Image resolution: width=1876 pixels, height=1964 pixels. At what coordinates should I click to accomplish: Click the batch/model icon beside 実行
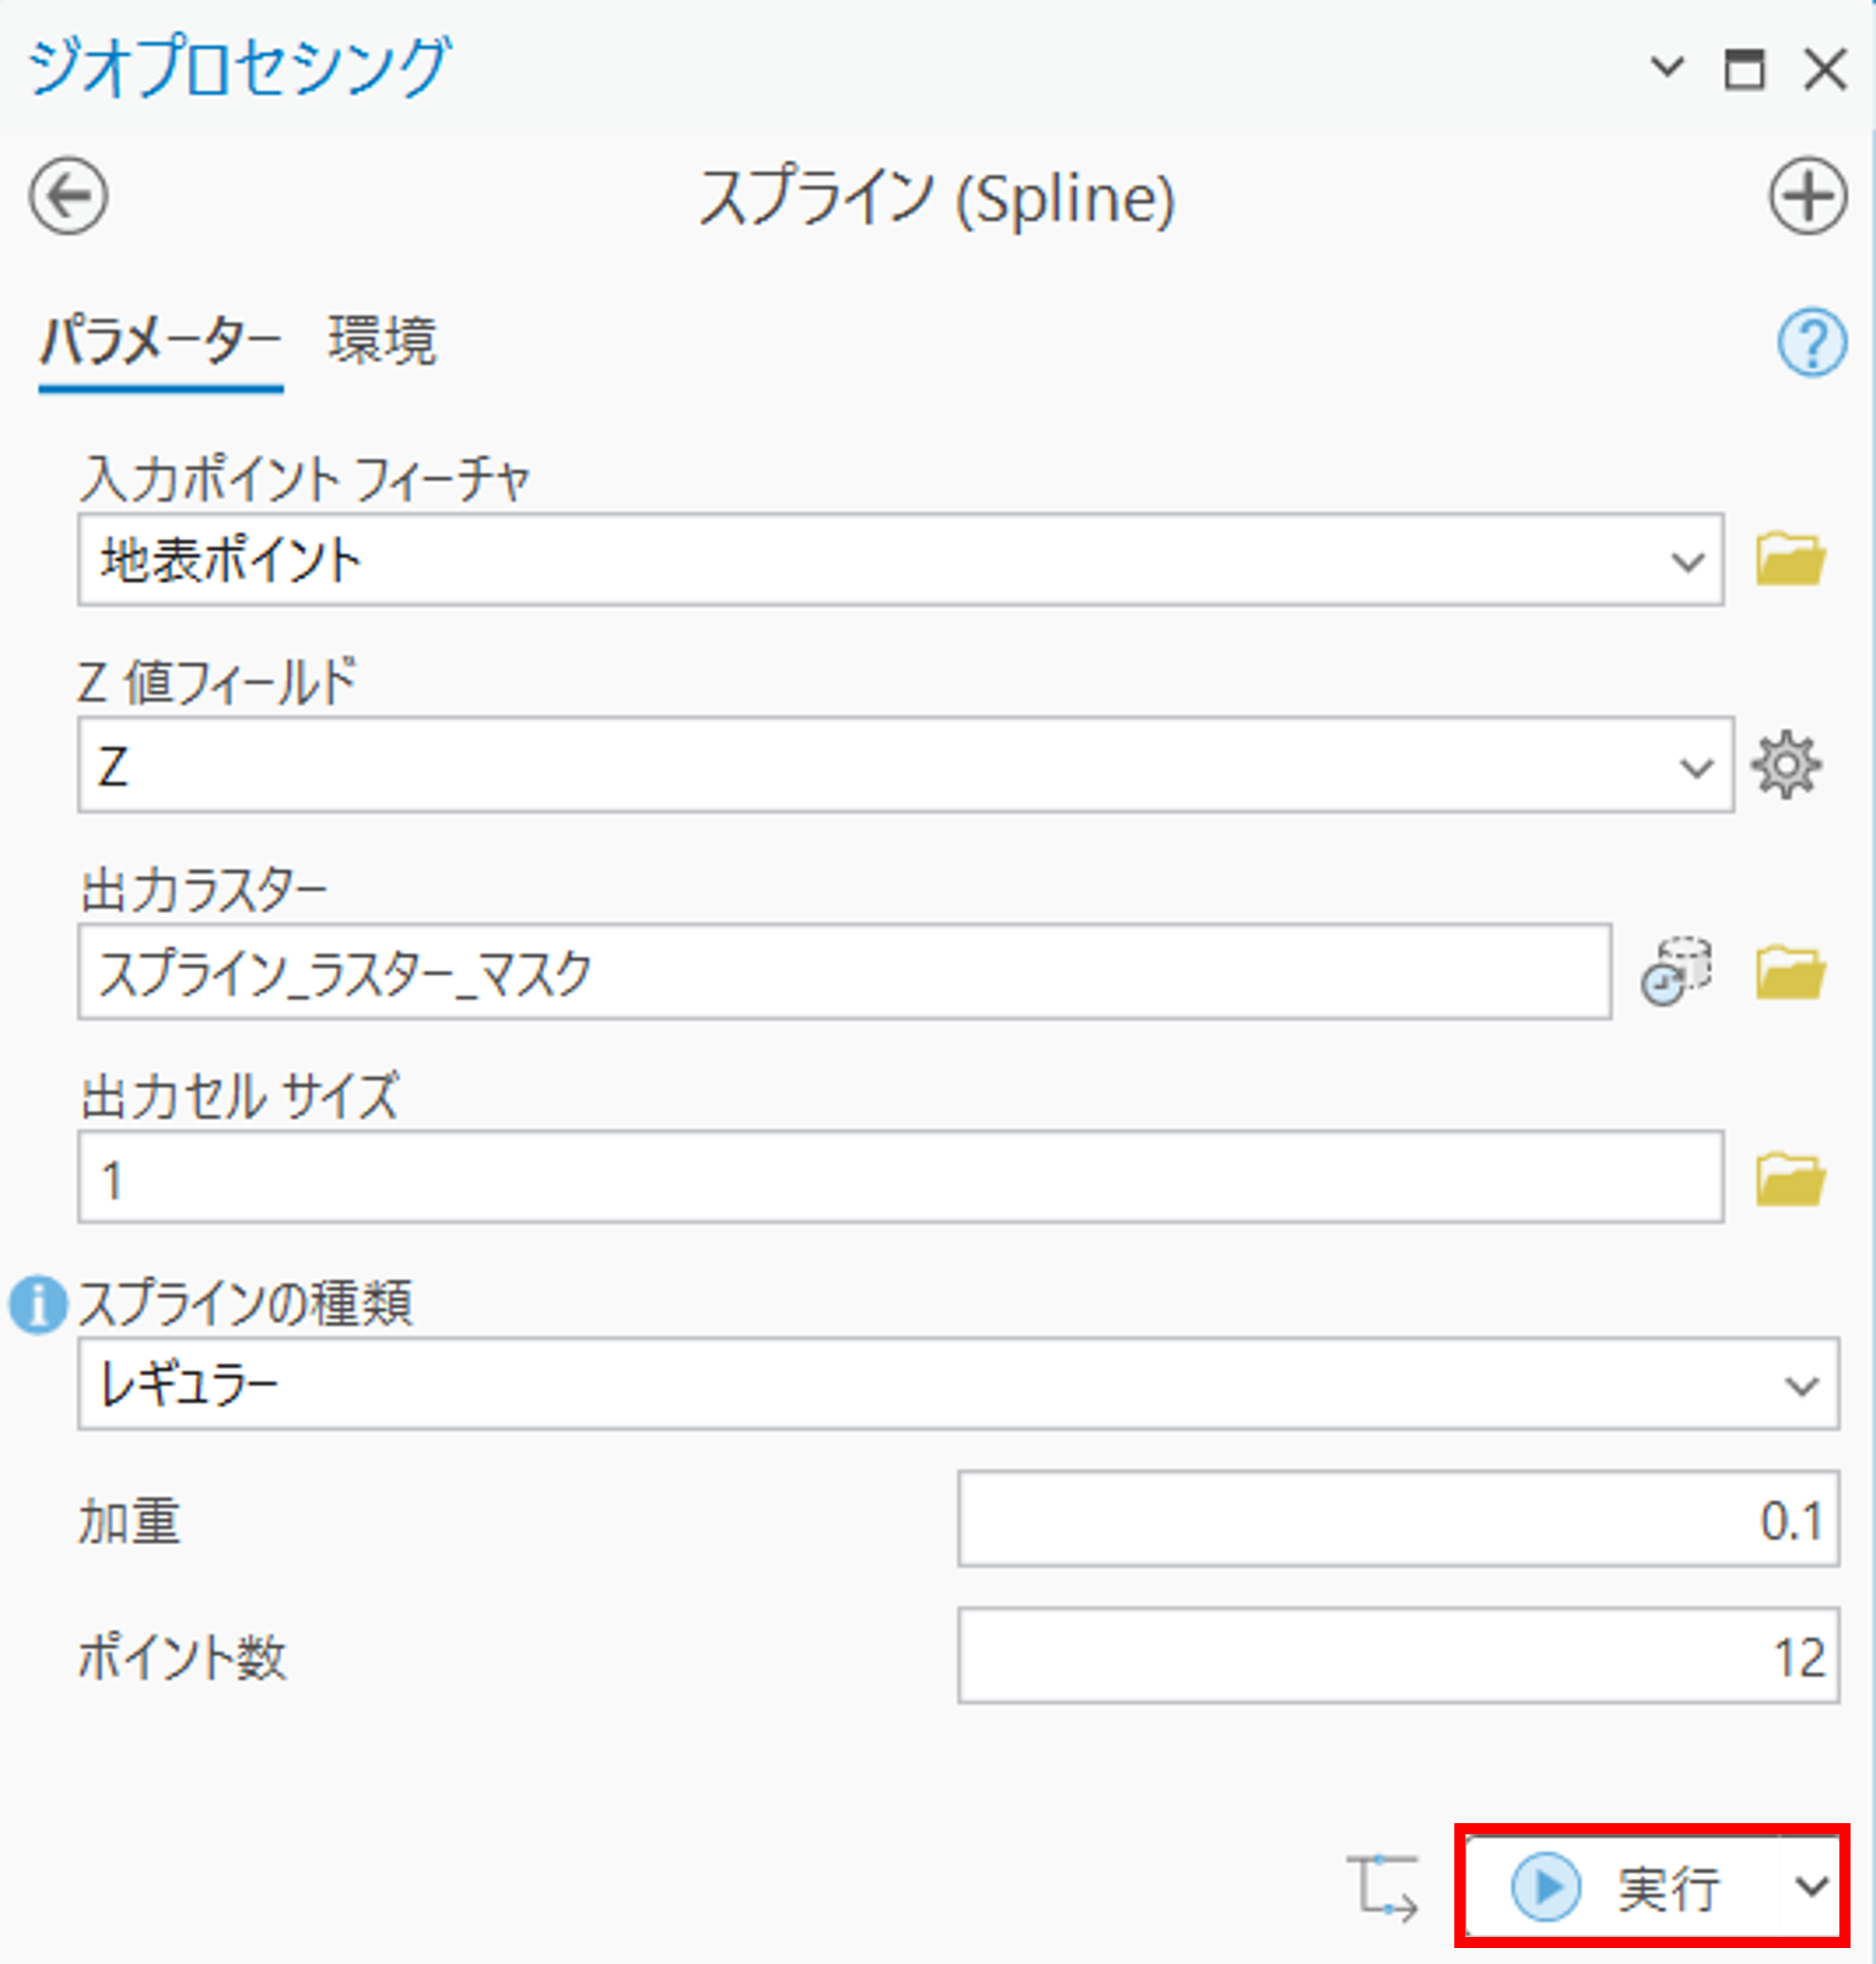pyautogui.click(x=1383, y=1888)
